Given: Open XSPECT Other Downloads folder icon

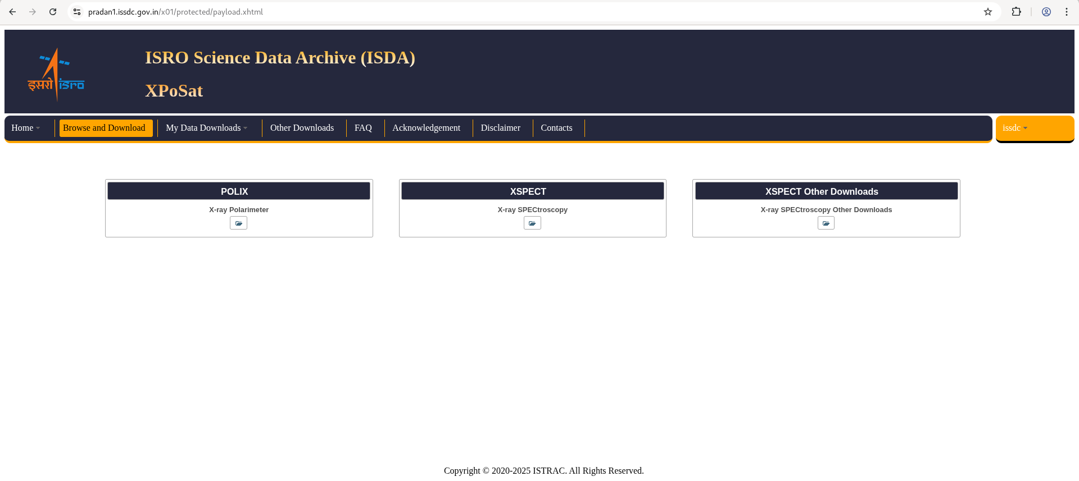Looking at the screenshot, I should click(x=826, y=223).
